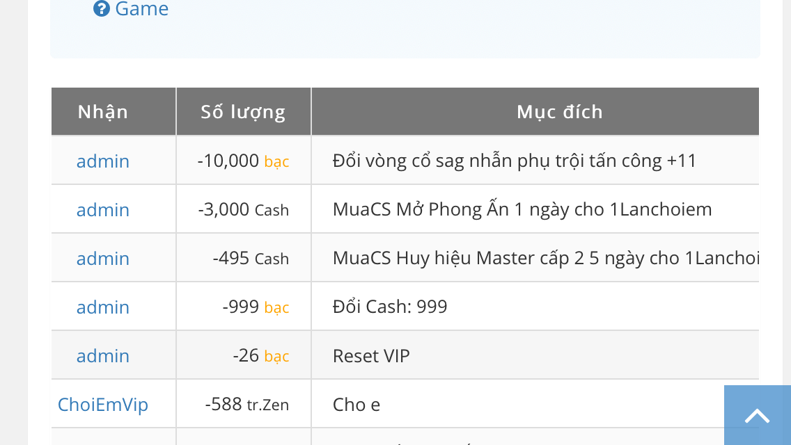Viewport: 791px width, 445px height.
Task: Open admin link in the -10,000 bạc row
Action: tap(103, 161)
